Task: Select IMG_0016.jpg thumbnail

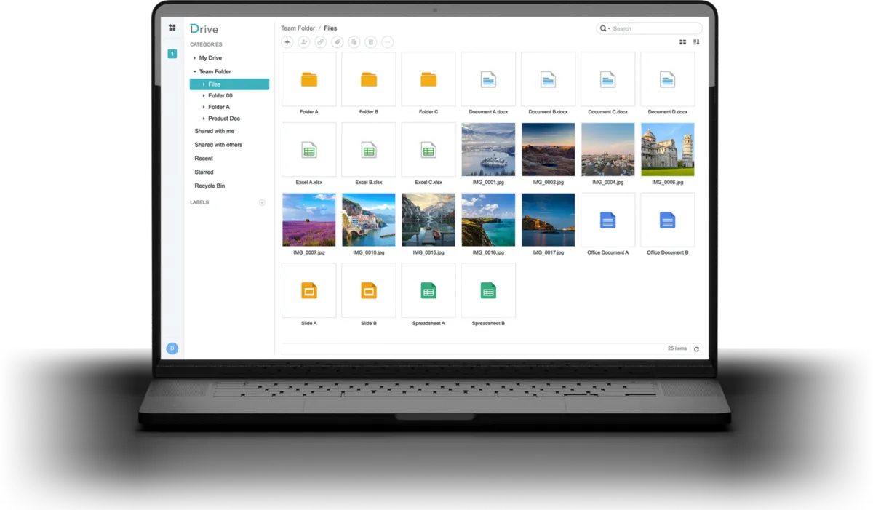Action: [488, 220]
